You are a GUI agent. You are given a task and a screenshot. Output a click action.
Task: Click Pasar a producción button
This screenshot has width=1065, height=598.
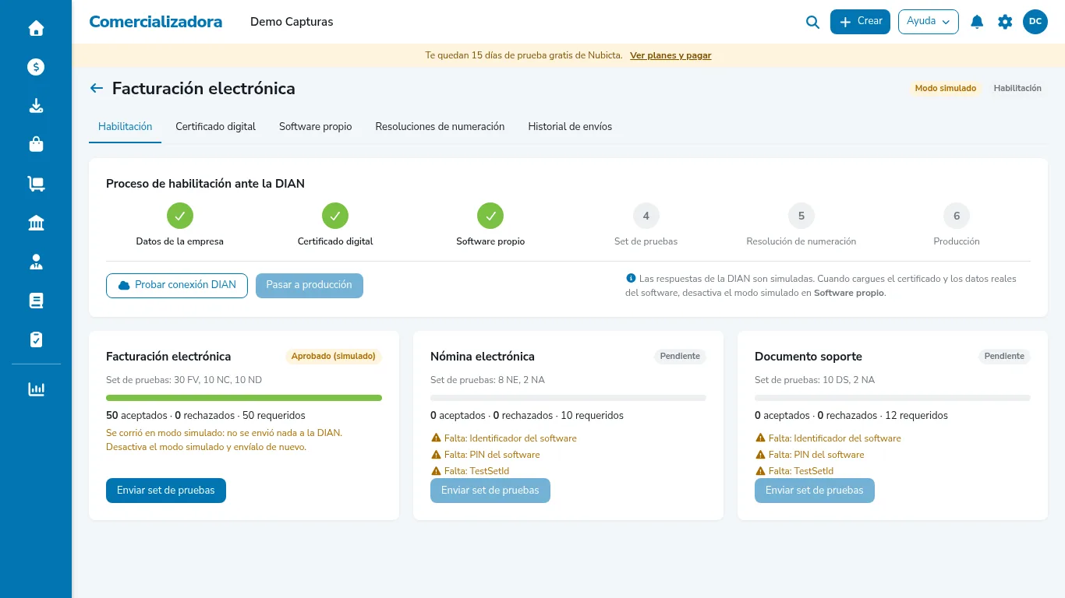[310, 286]
